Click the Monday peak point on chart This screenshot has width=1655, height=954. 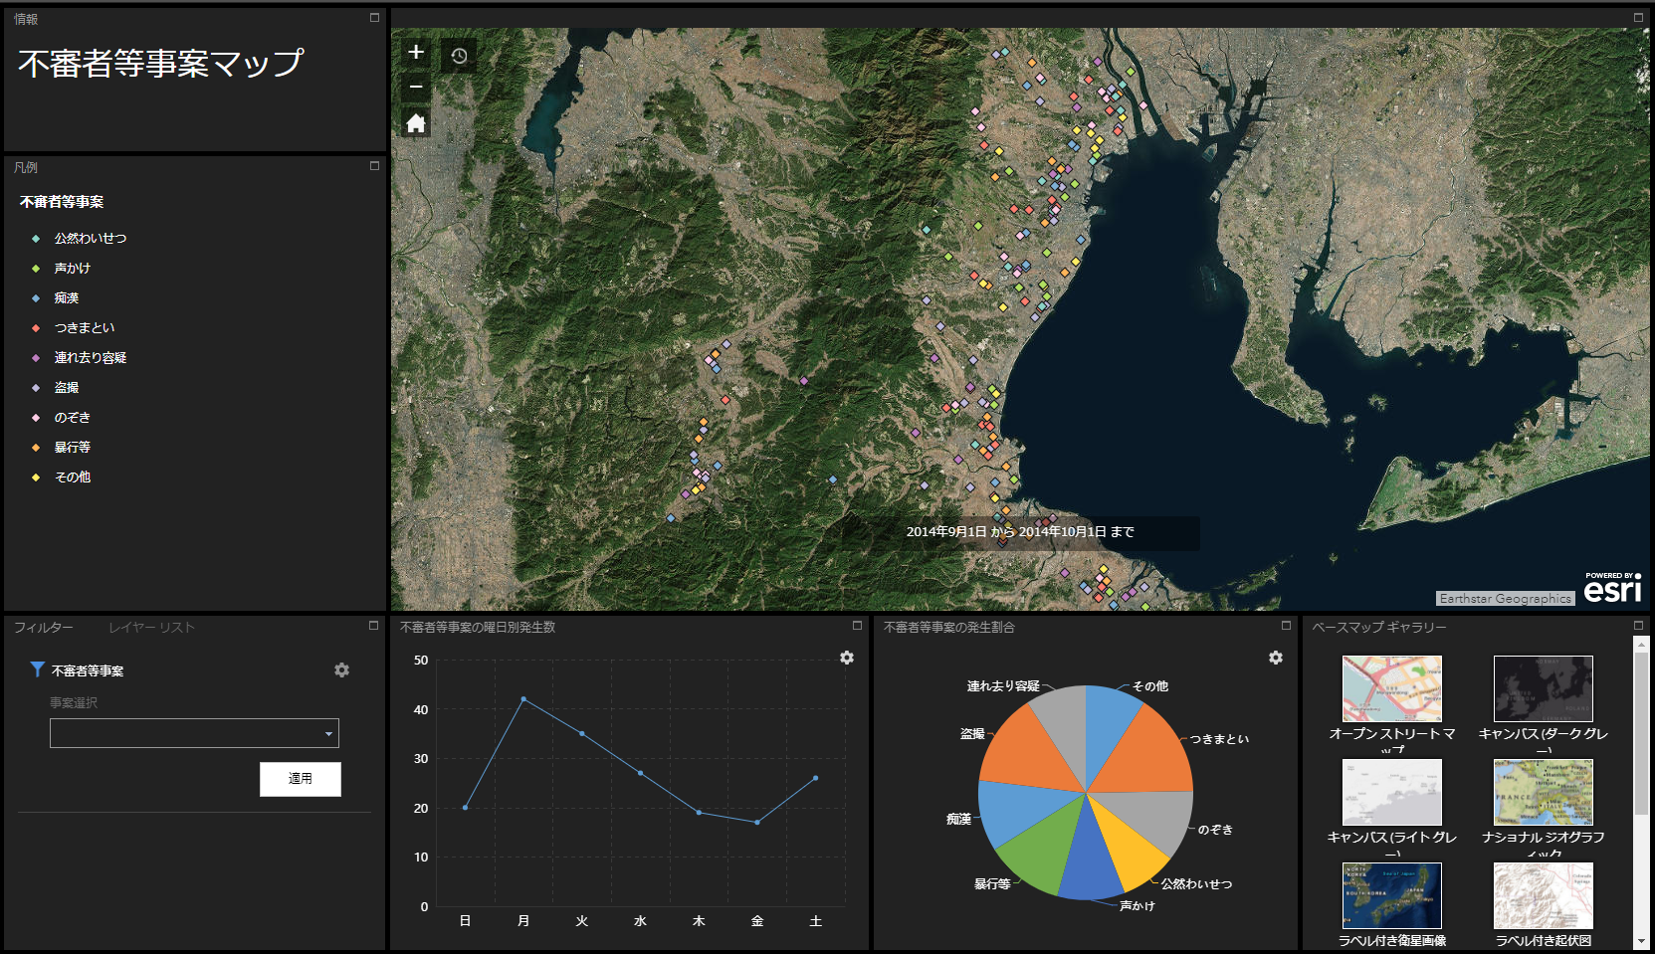click(523, 699)
